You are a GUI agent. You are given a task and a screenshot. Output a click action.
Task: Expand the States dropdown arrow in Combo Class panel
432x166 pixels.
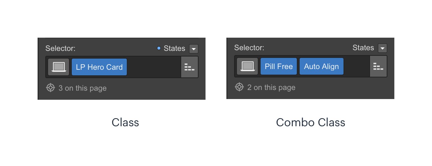(x=383, y=48)
